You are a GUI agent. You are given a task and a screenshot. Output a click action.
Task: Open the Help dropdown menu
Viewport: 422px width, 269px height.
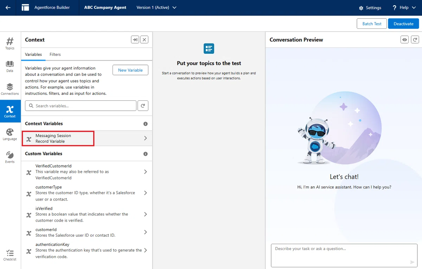(403, 7)
